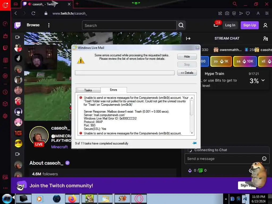
Task: Open the Twitch more options menu
Action: tap(49, 25)
